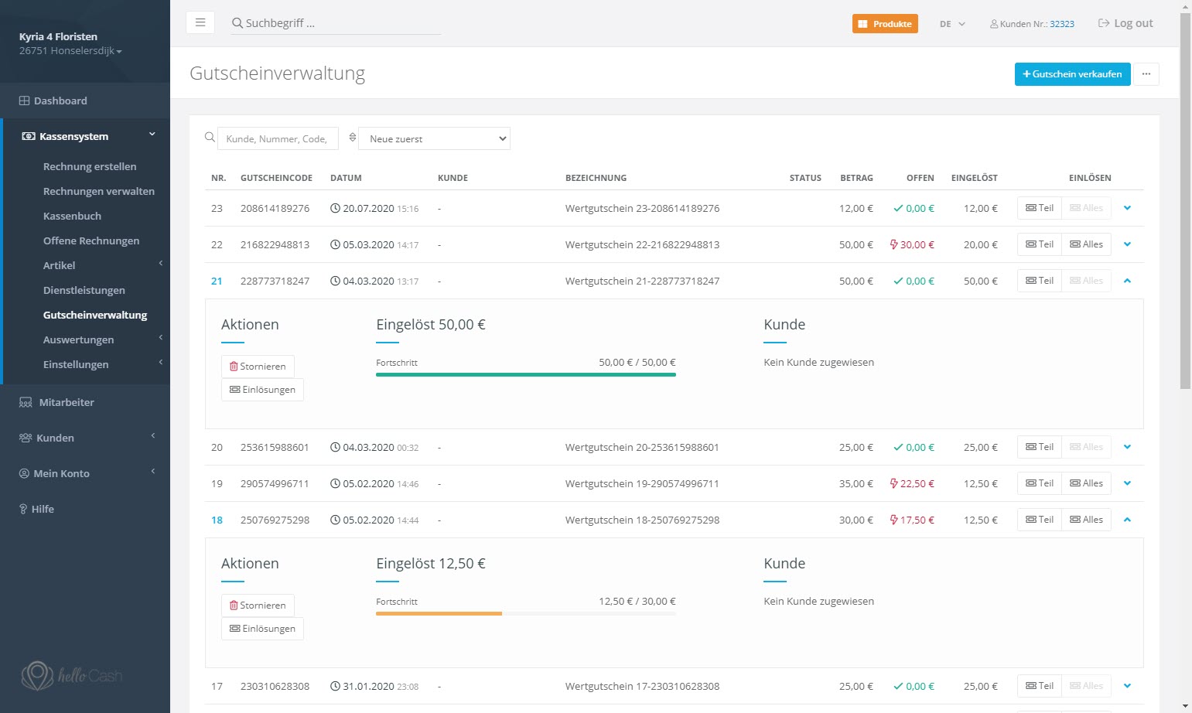Click the three-dots more options button
This screenshot has height=713, width=1192.
point(1146,74)
